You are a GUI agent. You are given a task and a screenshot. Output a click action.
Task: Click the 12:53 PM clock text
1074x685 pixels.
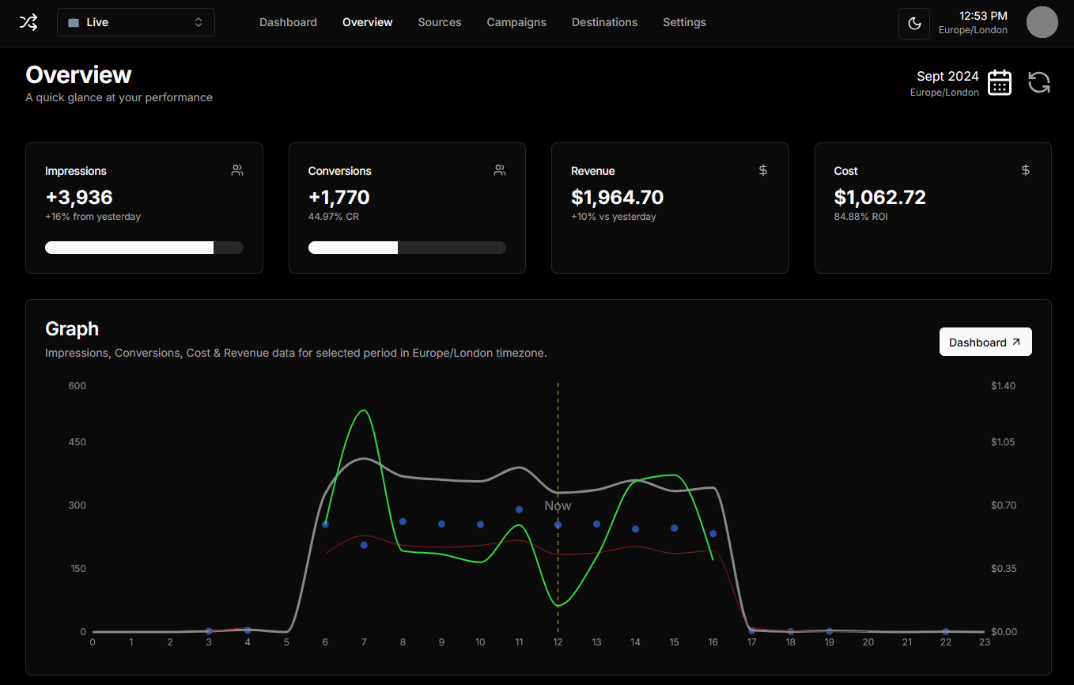(x=983, y=16)
